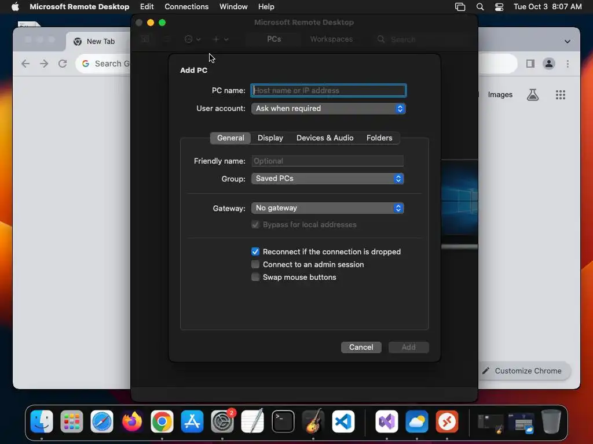Click Chrome's back arrow
This screenshot has width=593, height=444.
coord(25,64)
